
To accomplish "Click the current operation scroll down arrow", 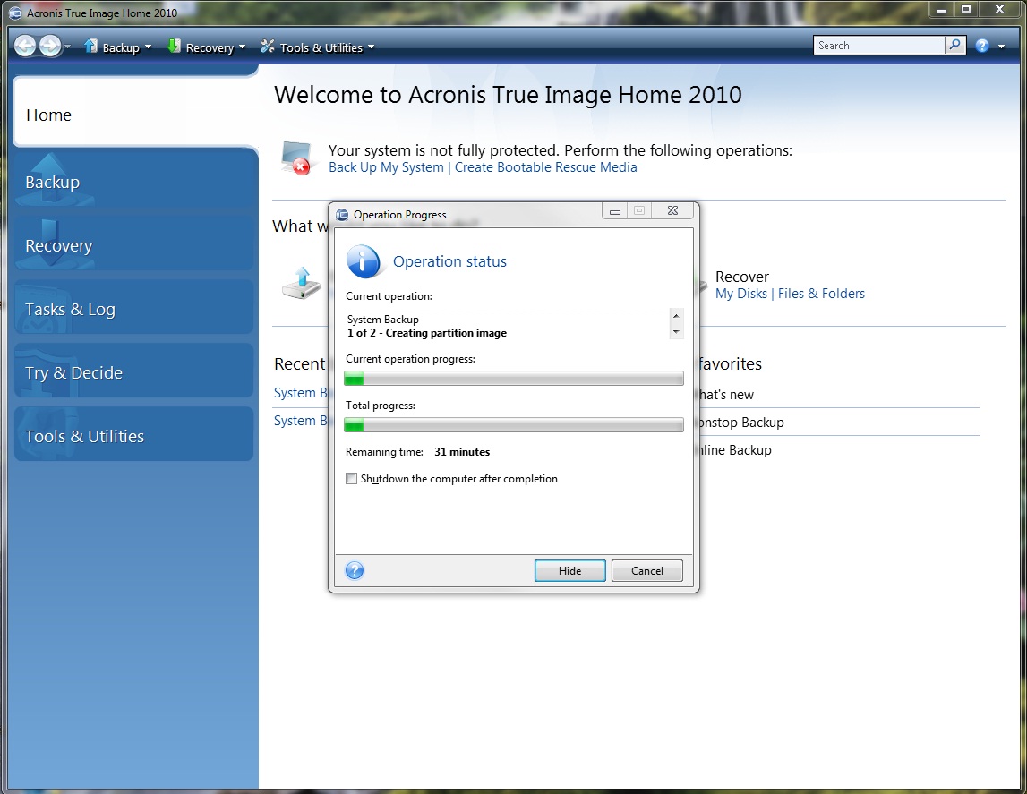I will coord(676,332).
